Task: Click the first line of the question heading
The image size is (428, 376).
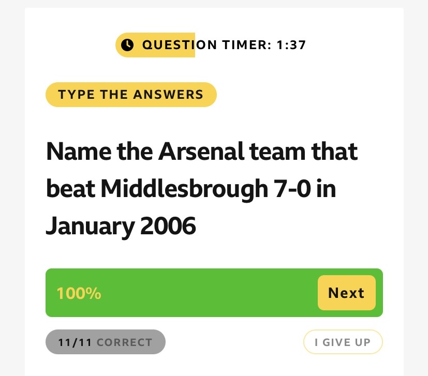Action: click(x=202, y=152)
